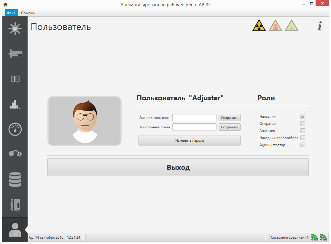Screen dimensions: 331x244
Task: Click the red alarm beacon icon
Action: (x=275, y=26)
